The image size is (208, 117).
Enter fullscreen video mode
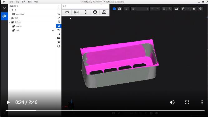point(187,102)
